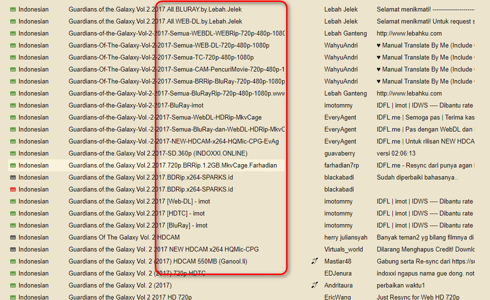The height and width of the screenshot is (300, 490).
Task: Open the Vol 2 2017 HD 720p subtitle
Action: (x=130, y=297)
